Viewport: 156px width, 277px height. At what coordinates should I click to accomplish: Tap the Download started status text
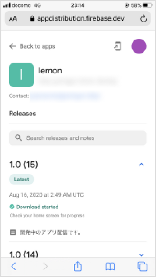point(37,207)
